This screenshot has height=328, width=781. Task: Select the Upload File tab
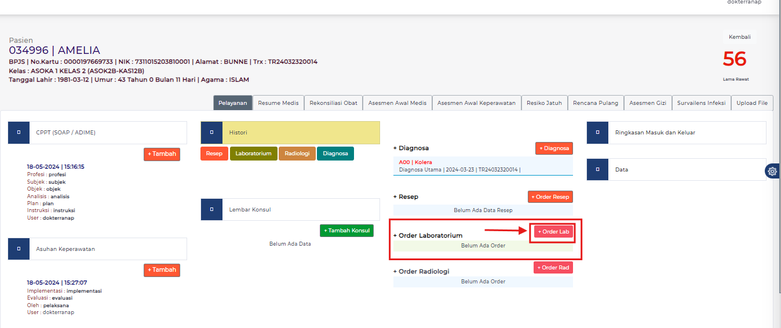coord(751,103)
